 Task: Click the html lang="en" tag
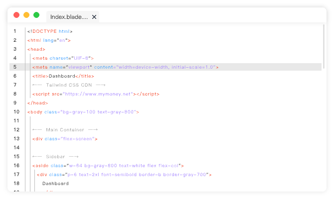(x=49, y=40)
